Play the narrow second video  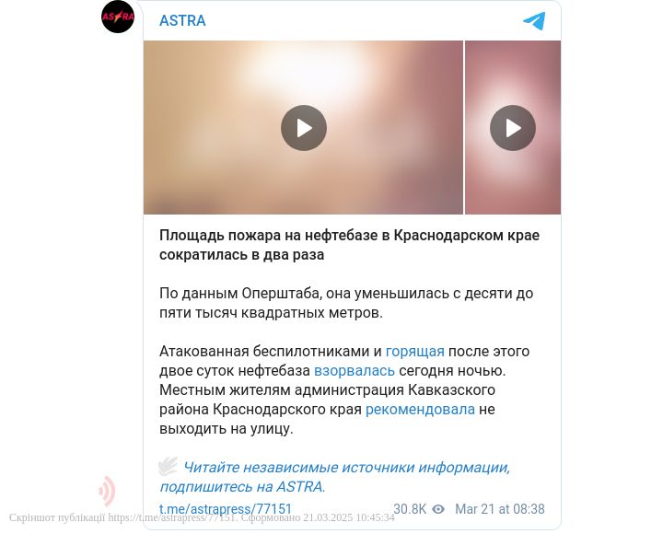pos(513,128)
